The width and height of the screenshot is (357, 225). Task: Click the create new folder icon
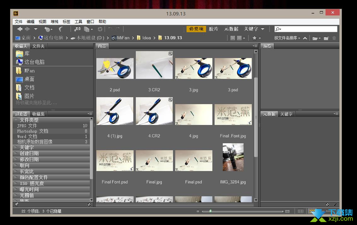click(x=326, y=38)
